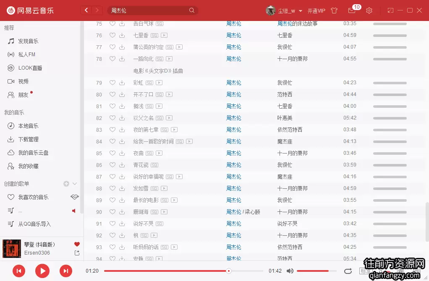Open the skin (shirt) icon
Screen dimensions: 429x281
[x=334, y=10]
